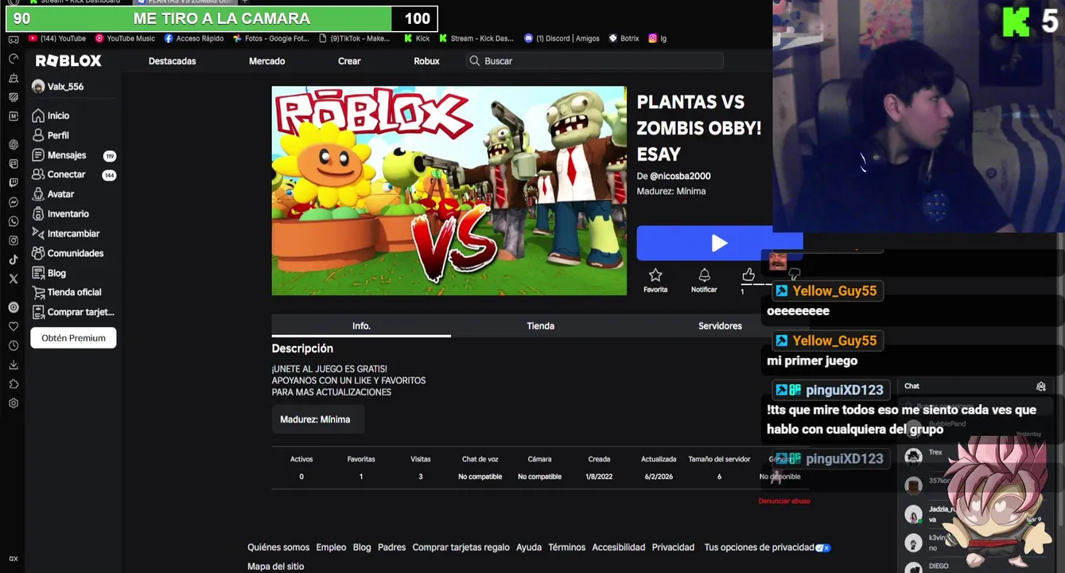
Task: Open Comunidades in the sidebar
Action: tap(68, 253)
